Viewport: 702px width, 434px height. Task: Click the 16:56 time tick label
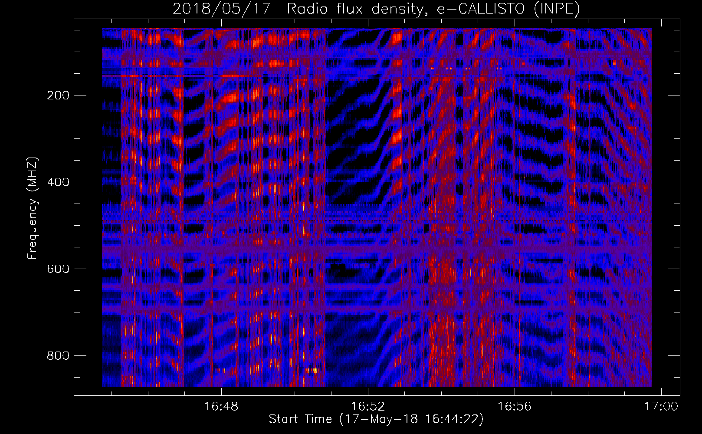click(515, 407)
